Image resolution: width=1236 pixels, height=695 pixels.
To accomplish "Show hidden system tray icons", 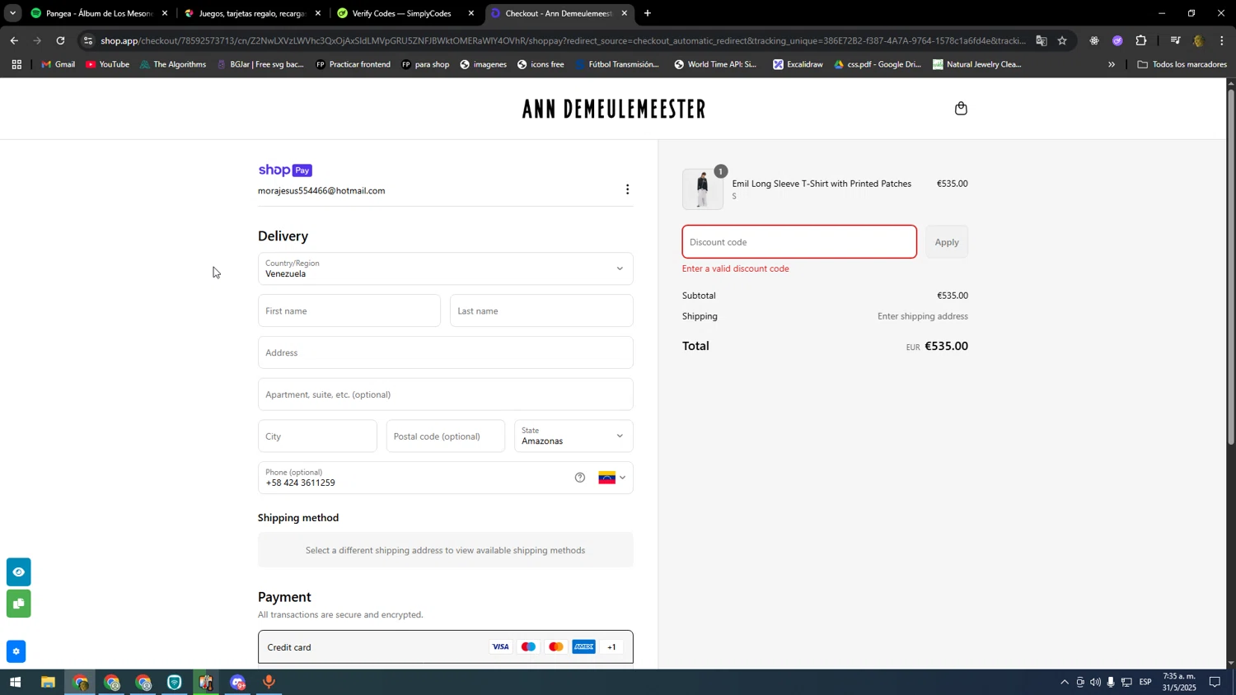I will click(x=1064, y=683).
